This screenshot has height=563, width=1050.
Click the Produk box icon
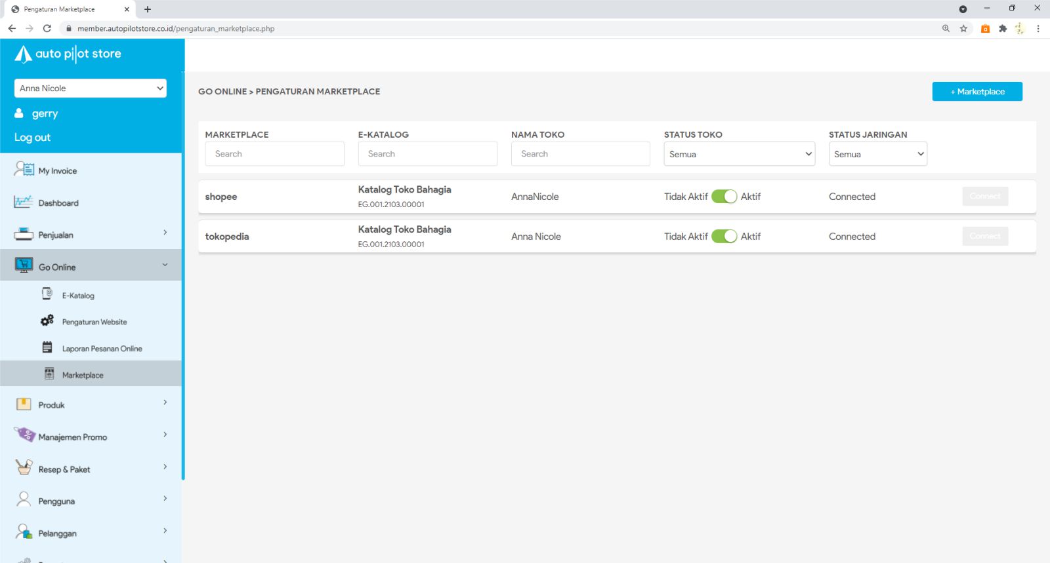coord(24,404)
